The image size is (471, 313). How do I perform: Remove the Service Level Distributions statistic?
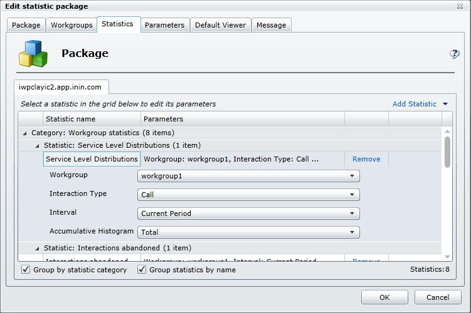366,159
